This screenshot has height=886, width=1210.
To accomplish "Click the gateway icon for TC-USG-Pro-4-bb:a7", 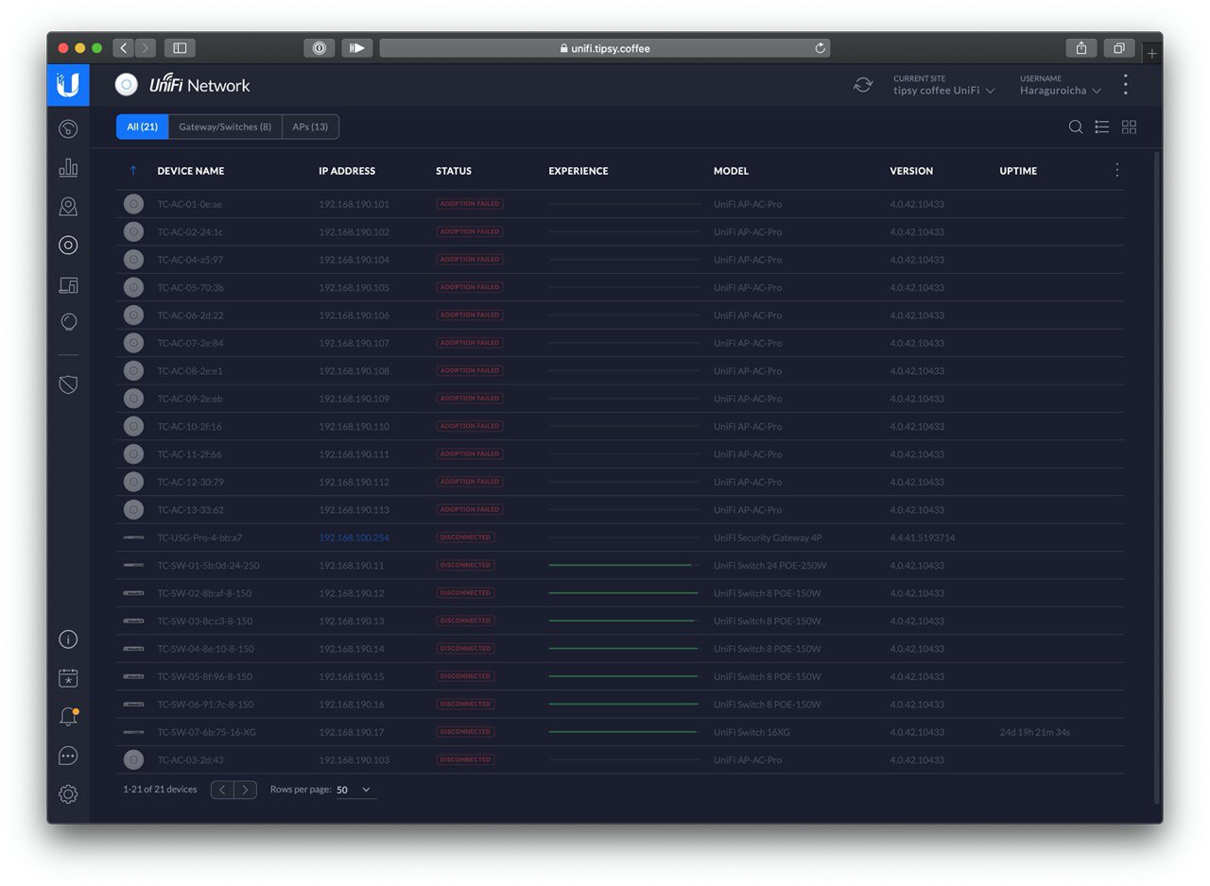I will click(x=133, y=537).
